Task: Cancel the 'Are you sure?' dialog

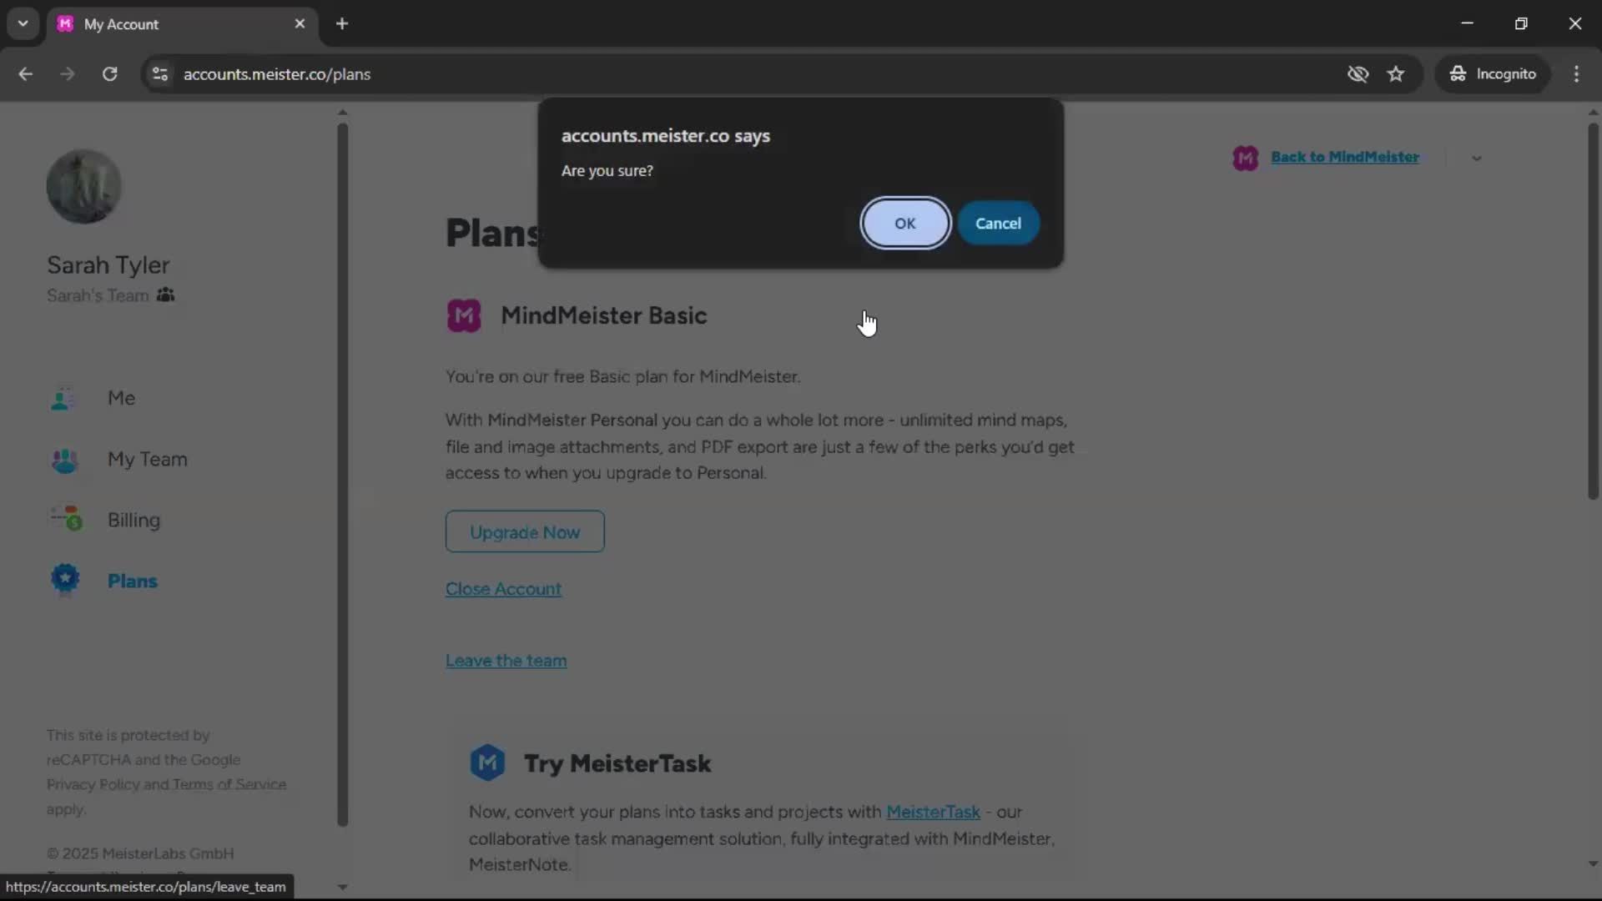Action: 998,224
